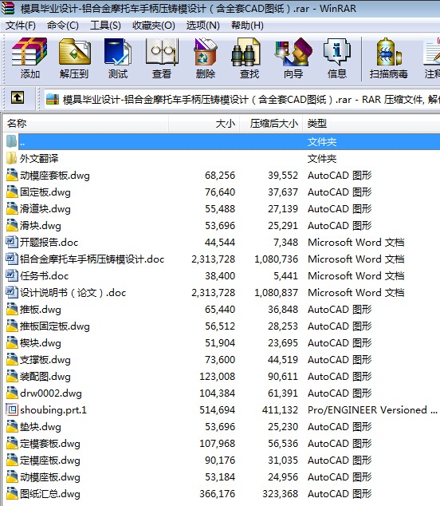The width and height of the screenshot is (440, 506).
Task: Sort by the 大小 column header
Action: tap(204, 123)
